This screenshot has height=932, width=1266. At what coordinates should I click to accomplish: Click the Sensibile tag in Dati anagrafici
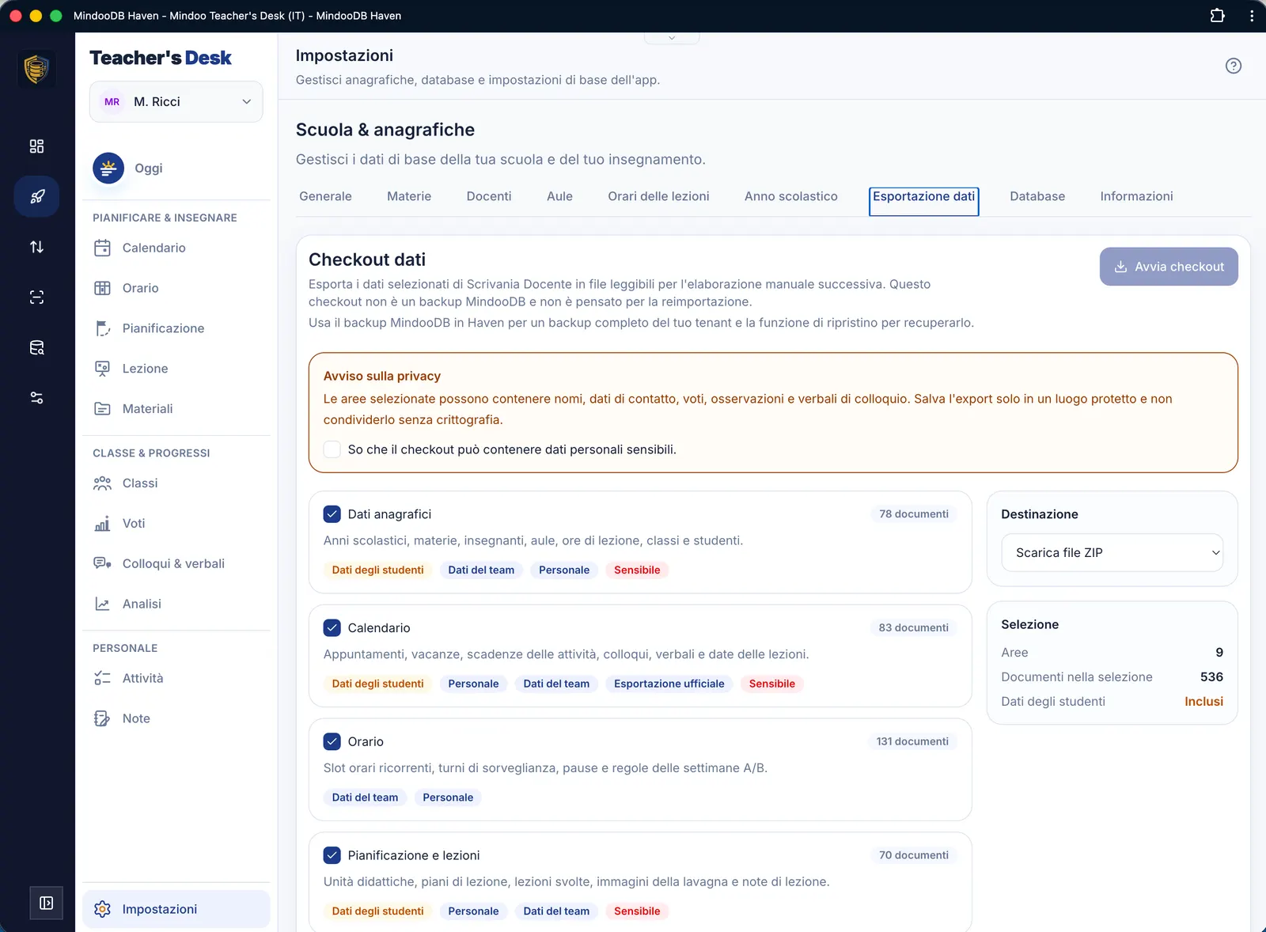pos(637,570)
